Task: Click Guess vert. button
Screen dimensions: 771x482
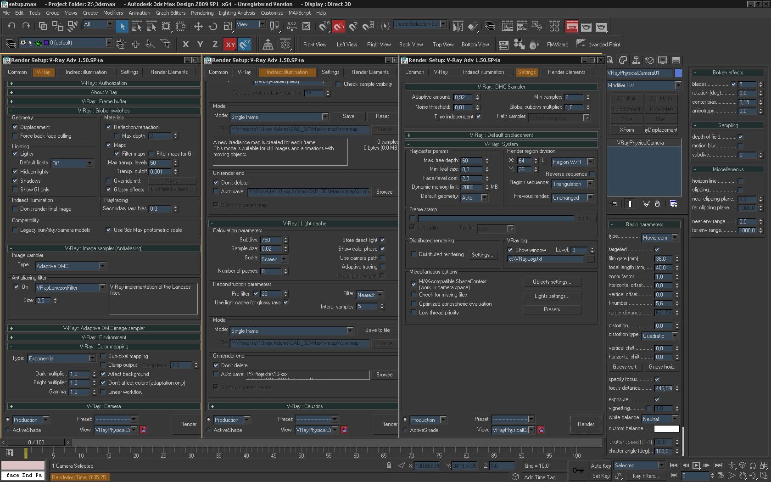Action: pyautogui.click(x=625, y=367)
